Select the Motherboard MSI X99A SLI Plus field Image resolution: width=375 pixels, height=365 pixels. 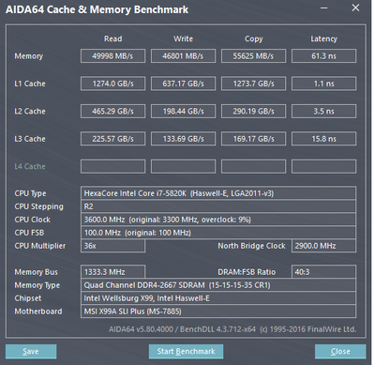coord(218,312)
